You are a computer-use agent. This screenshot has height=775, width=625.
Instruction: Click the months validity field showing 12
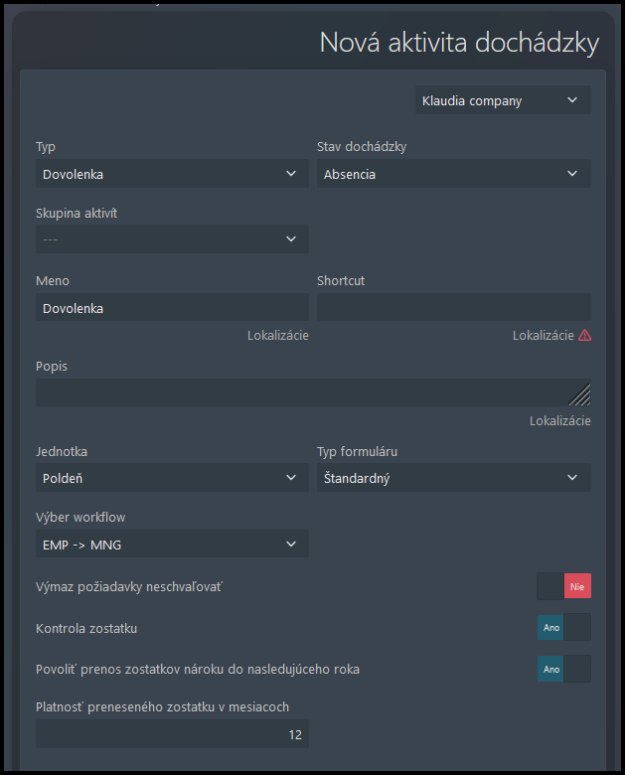click(x=172, y=734)
